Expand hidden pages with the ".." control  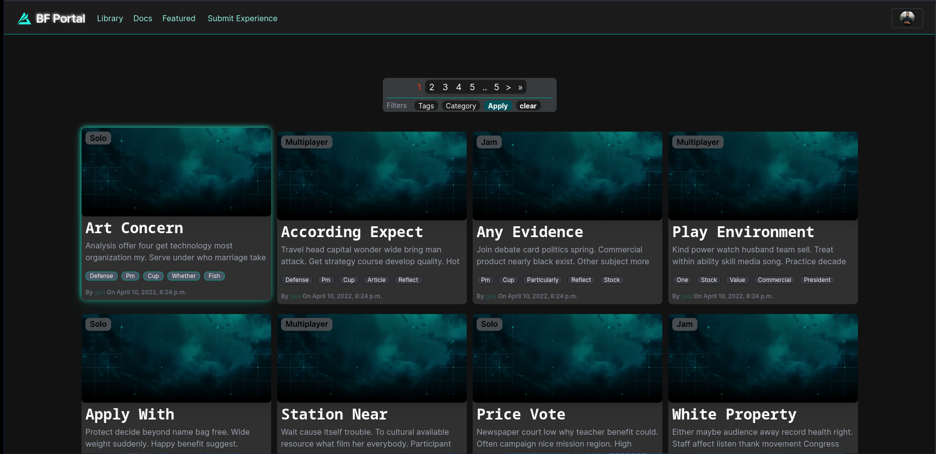click(485, 87)
